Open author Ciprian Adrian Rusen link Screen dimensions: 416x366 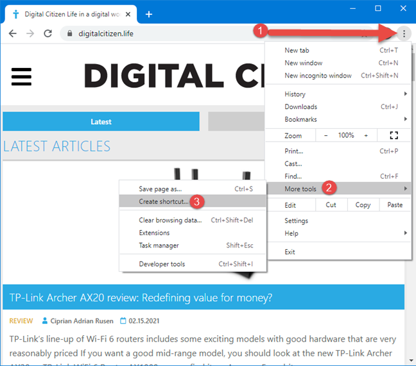82,321
